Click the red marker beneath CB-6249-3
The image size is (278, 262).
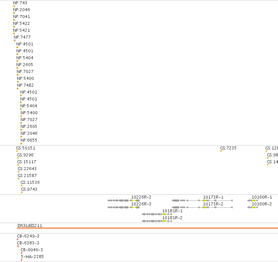tap(18, 239)
